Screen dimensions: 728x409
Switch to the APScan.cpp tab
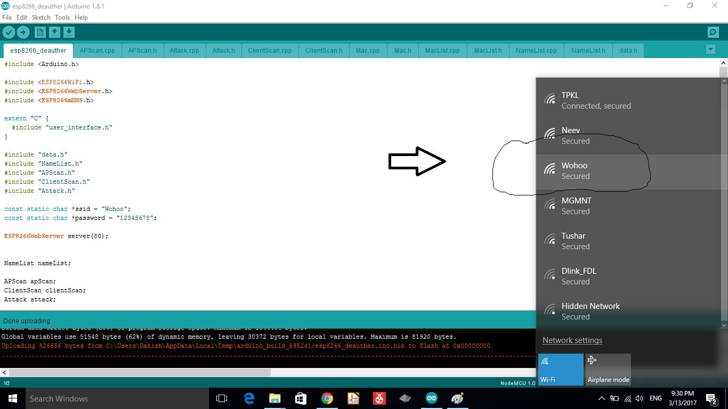(x=98, y=51)
